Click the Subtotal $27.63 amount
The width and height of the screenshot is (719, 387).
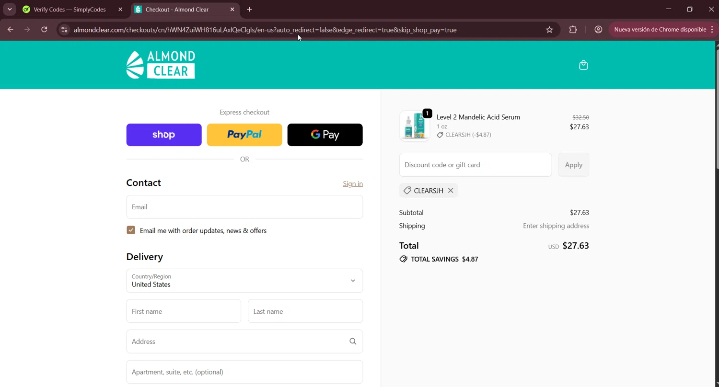pos(580,213)
